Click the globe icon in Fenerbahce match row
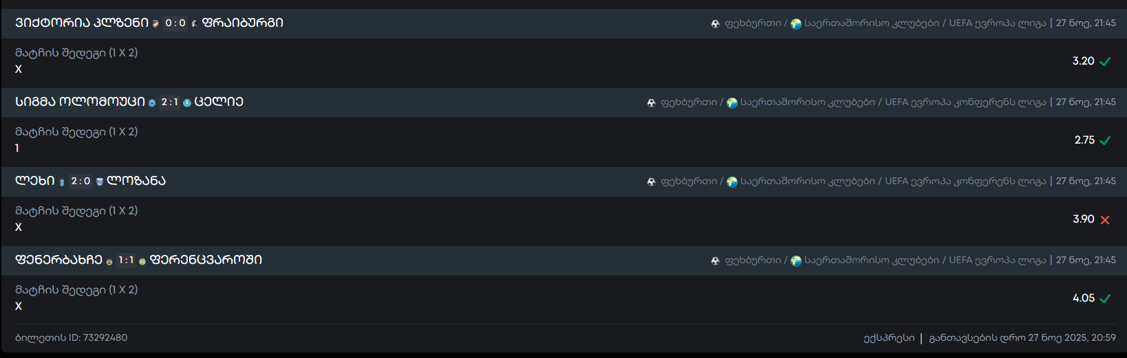 pyautogui.click(x=796, y=261)
